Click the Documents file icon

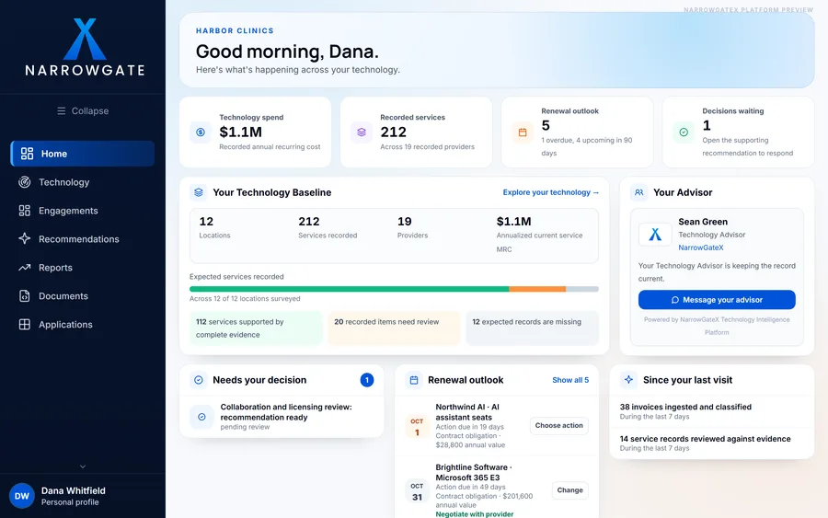24,296
